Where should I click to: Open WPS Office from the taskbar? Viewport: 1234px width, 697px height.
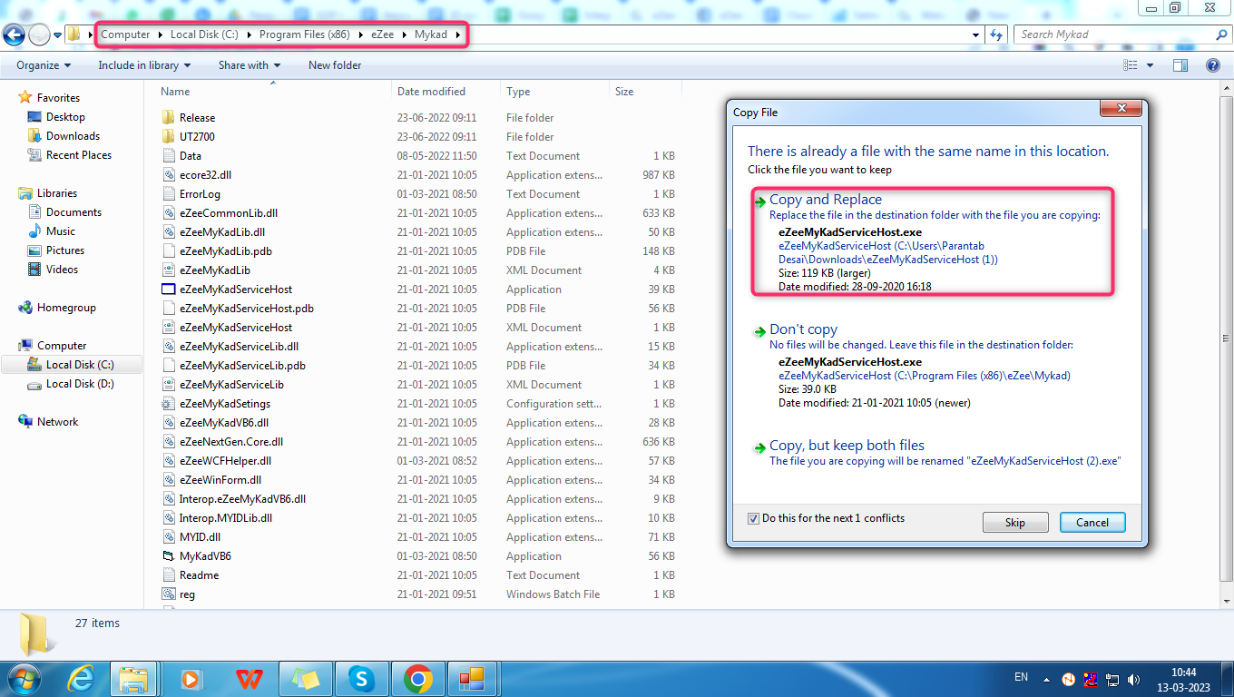(x=248, y=679)
